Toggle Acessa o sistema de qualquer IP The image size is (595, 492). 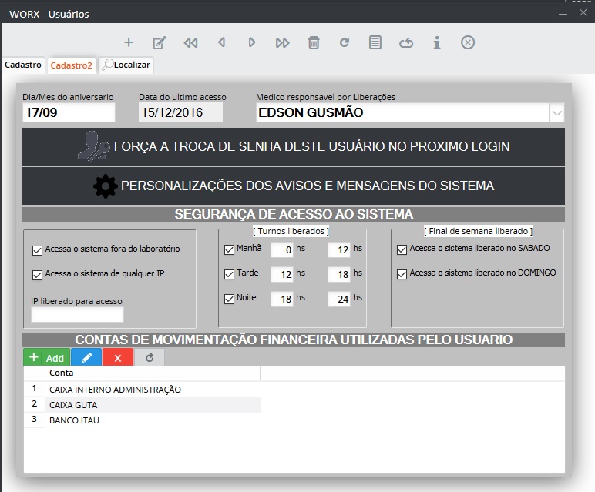click(x=37, y=275)
